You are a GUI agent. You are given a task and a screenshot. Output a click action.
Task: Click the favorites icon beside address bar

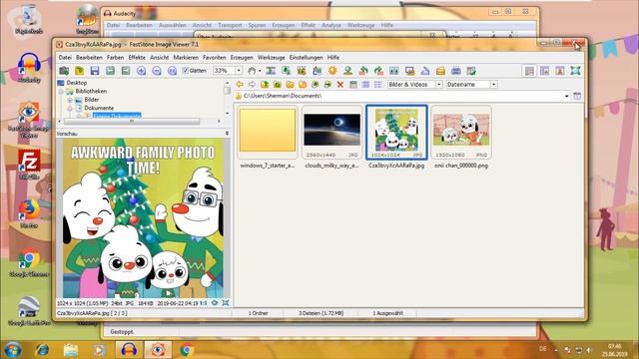(577, 96)
